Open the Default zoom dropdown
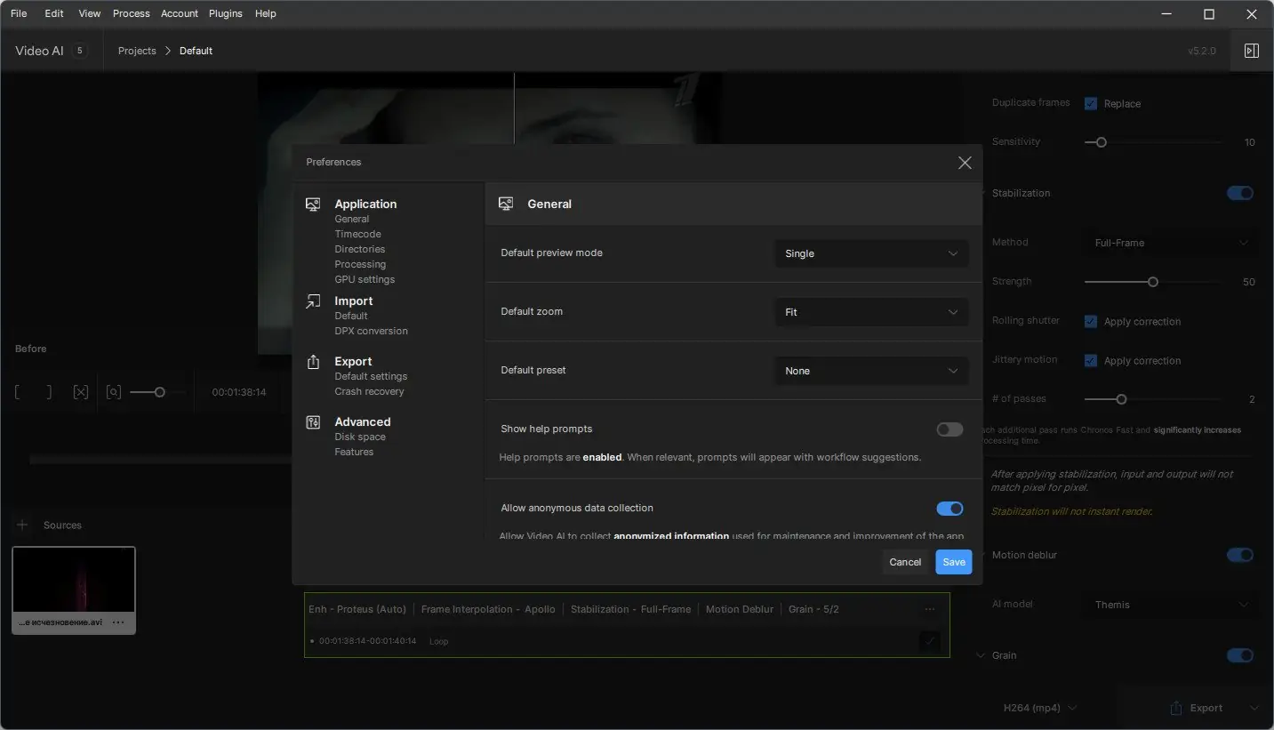Screen dimensions: 1274x730 click(871, 312)
